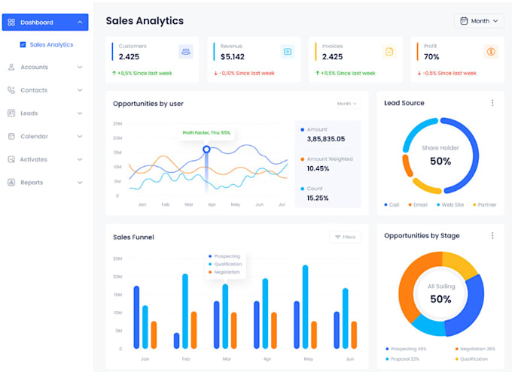Click the tallest light-blue bar for May

click(305, 307)
